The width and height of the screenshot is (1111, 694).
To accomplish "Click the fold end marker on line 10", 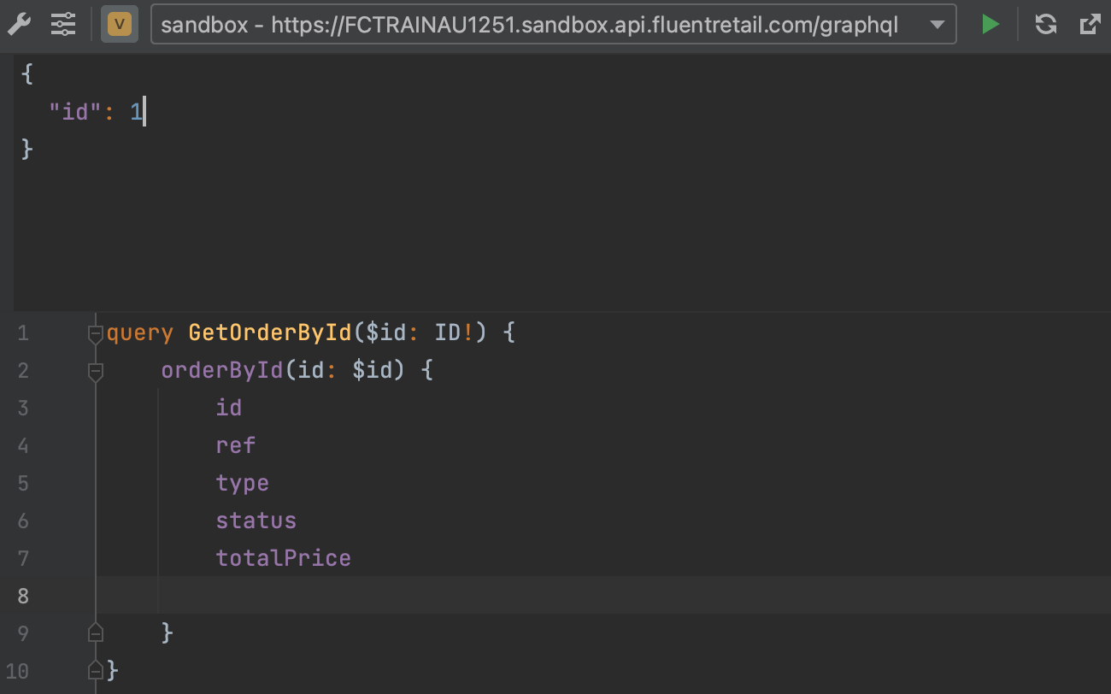I will 96,671.
